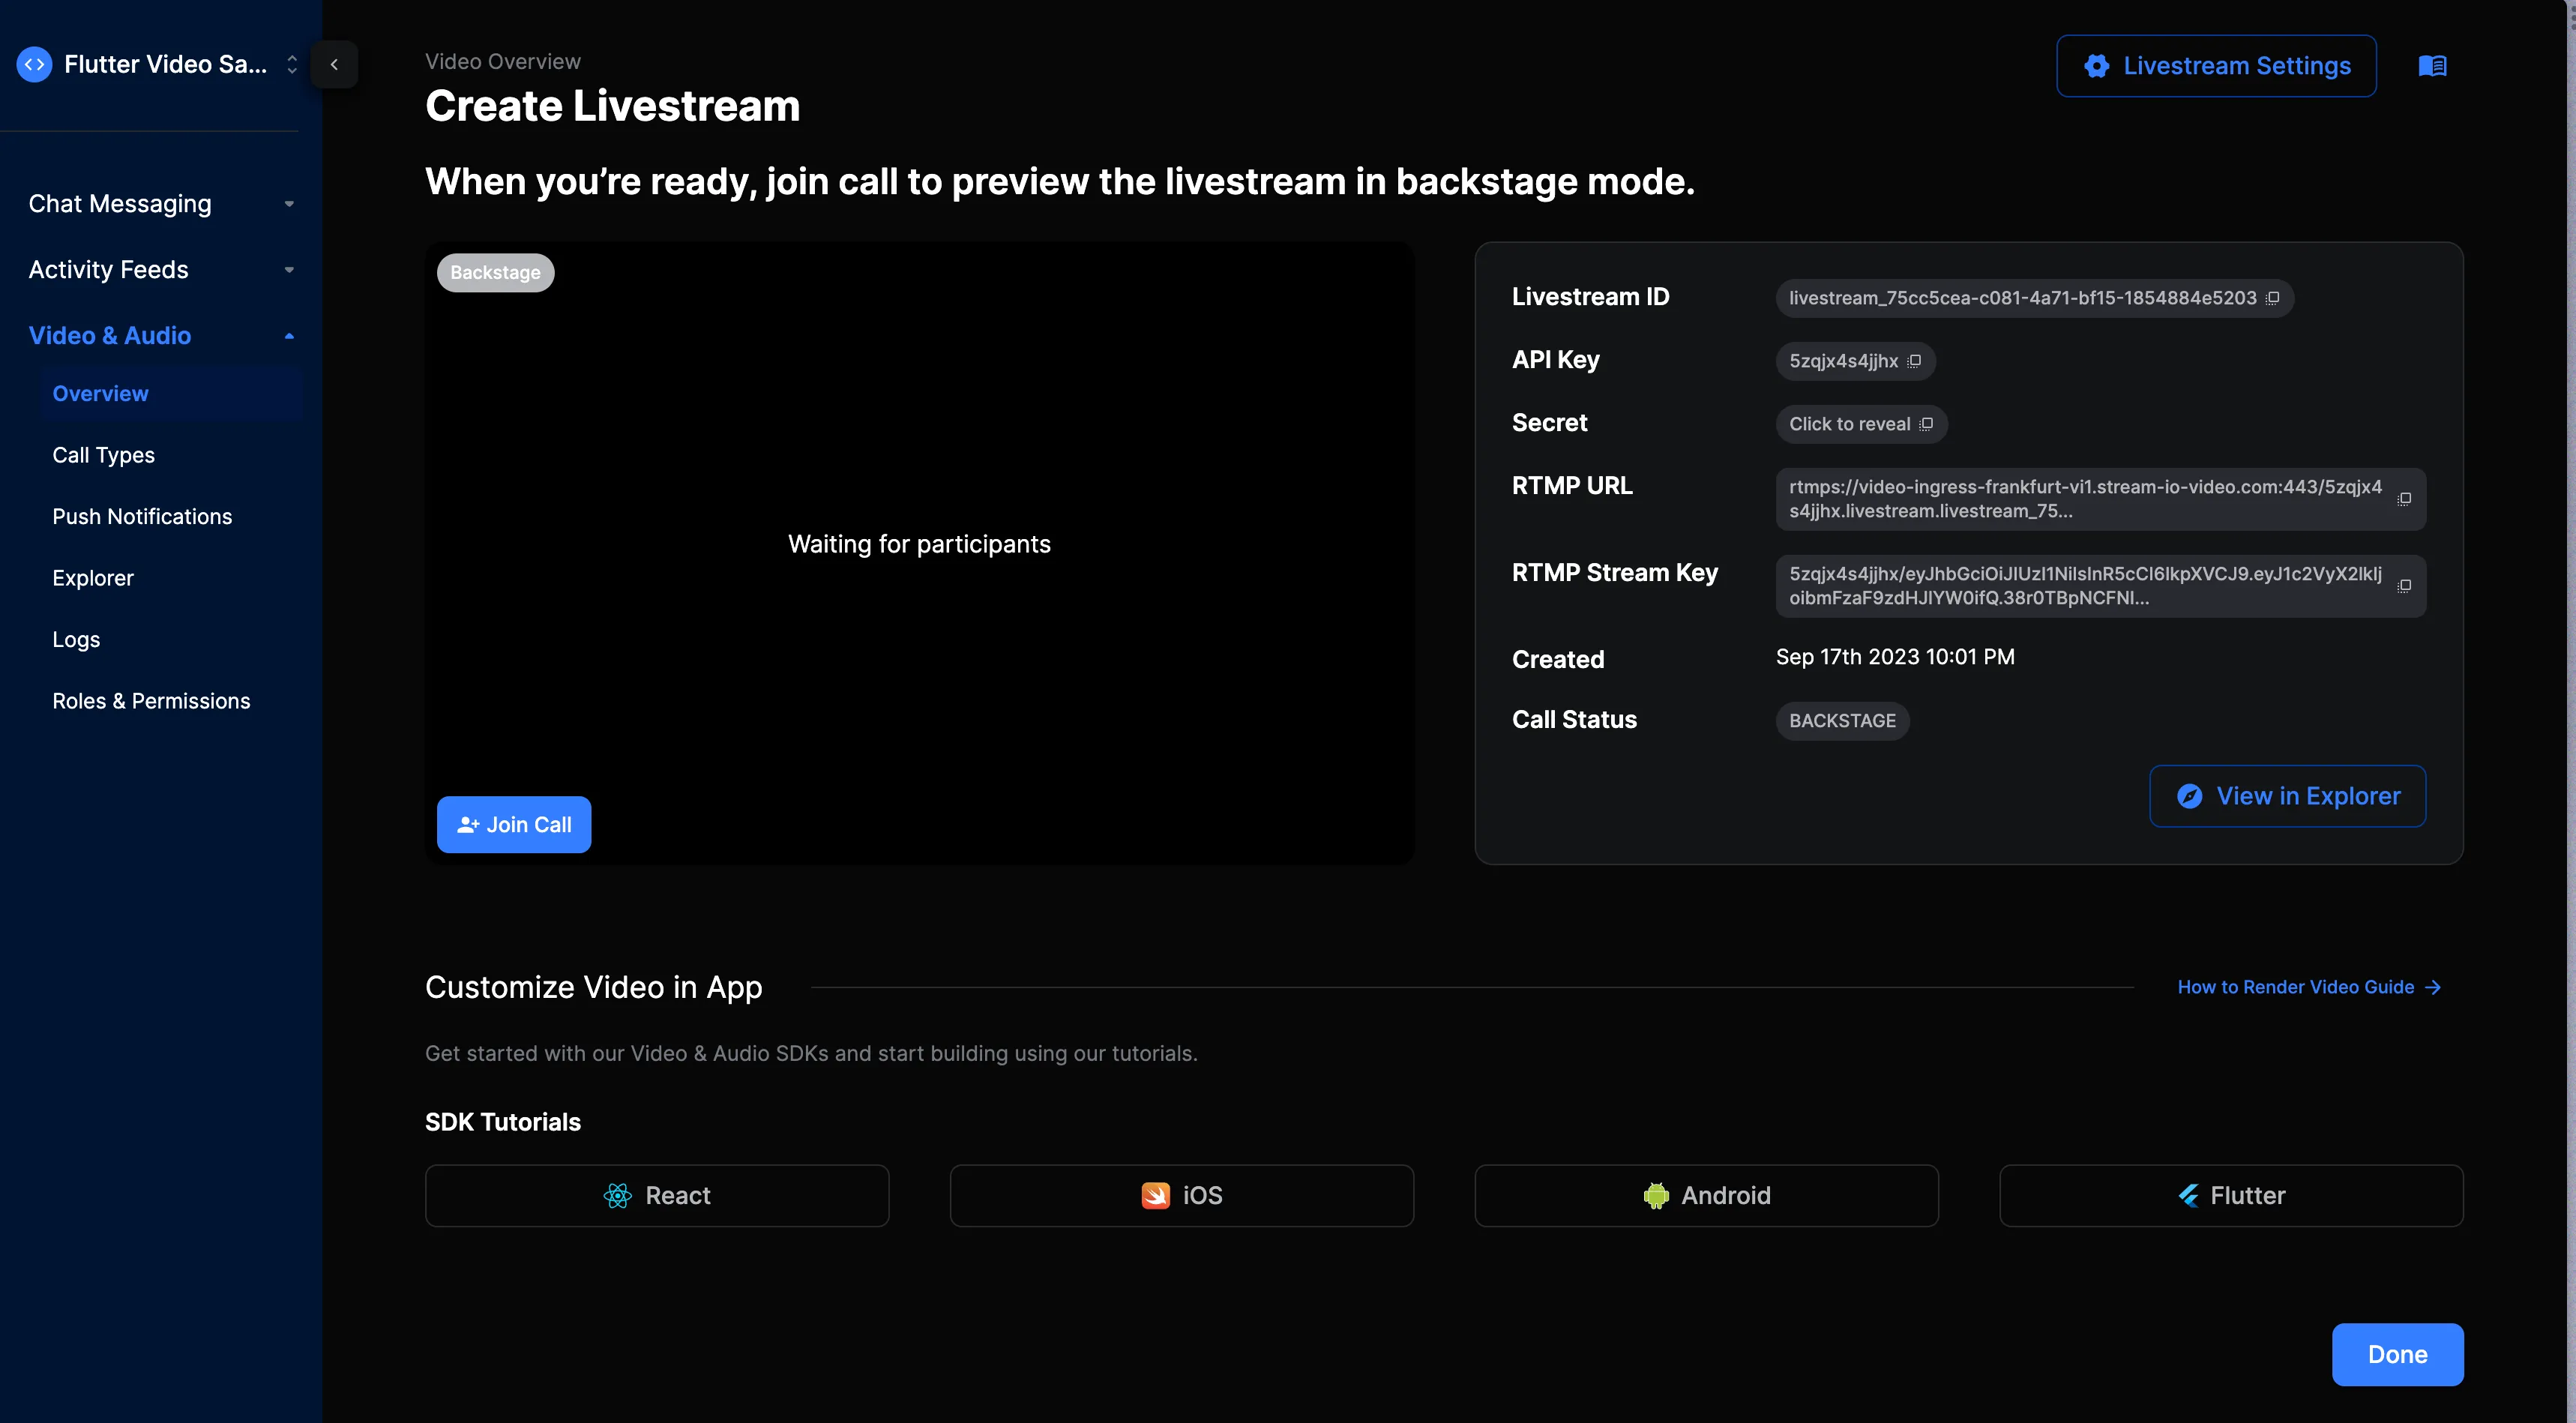Open the iOS SDK tutorial
This screenshot has height=1423, width=2576.
[1181, 1195]
